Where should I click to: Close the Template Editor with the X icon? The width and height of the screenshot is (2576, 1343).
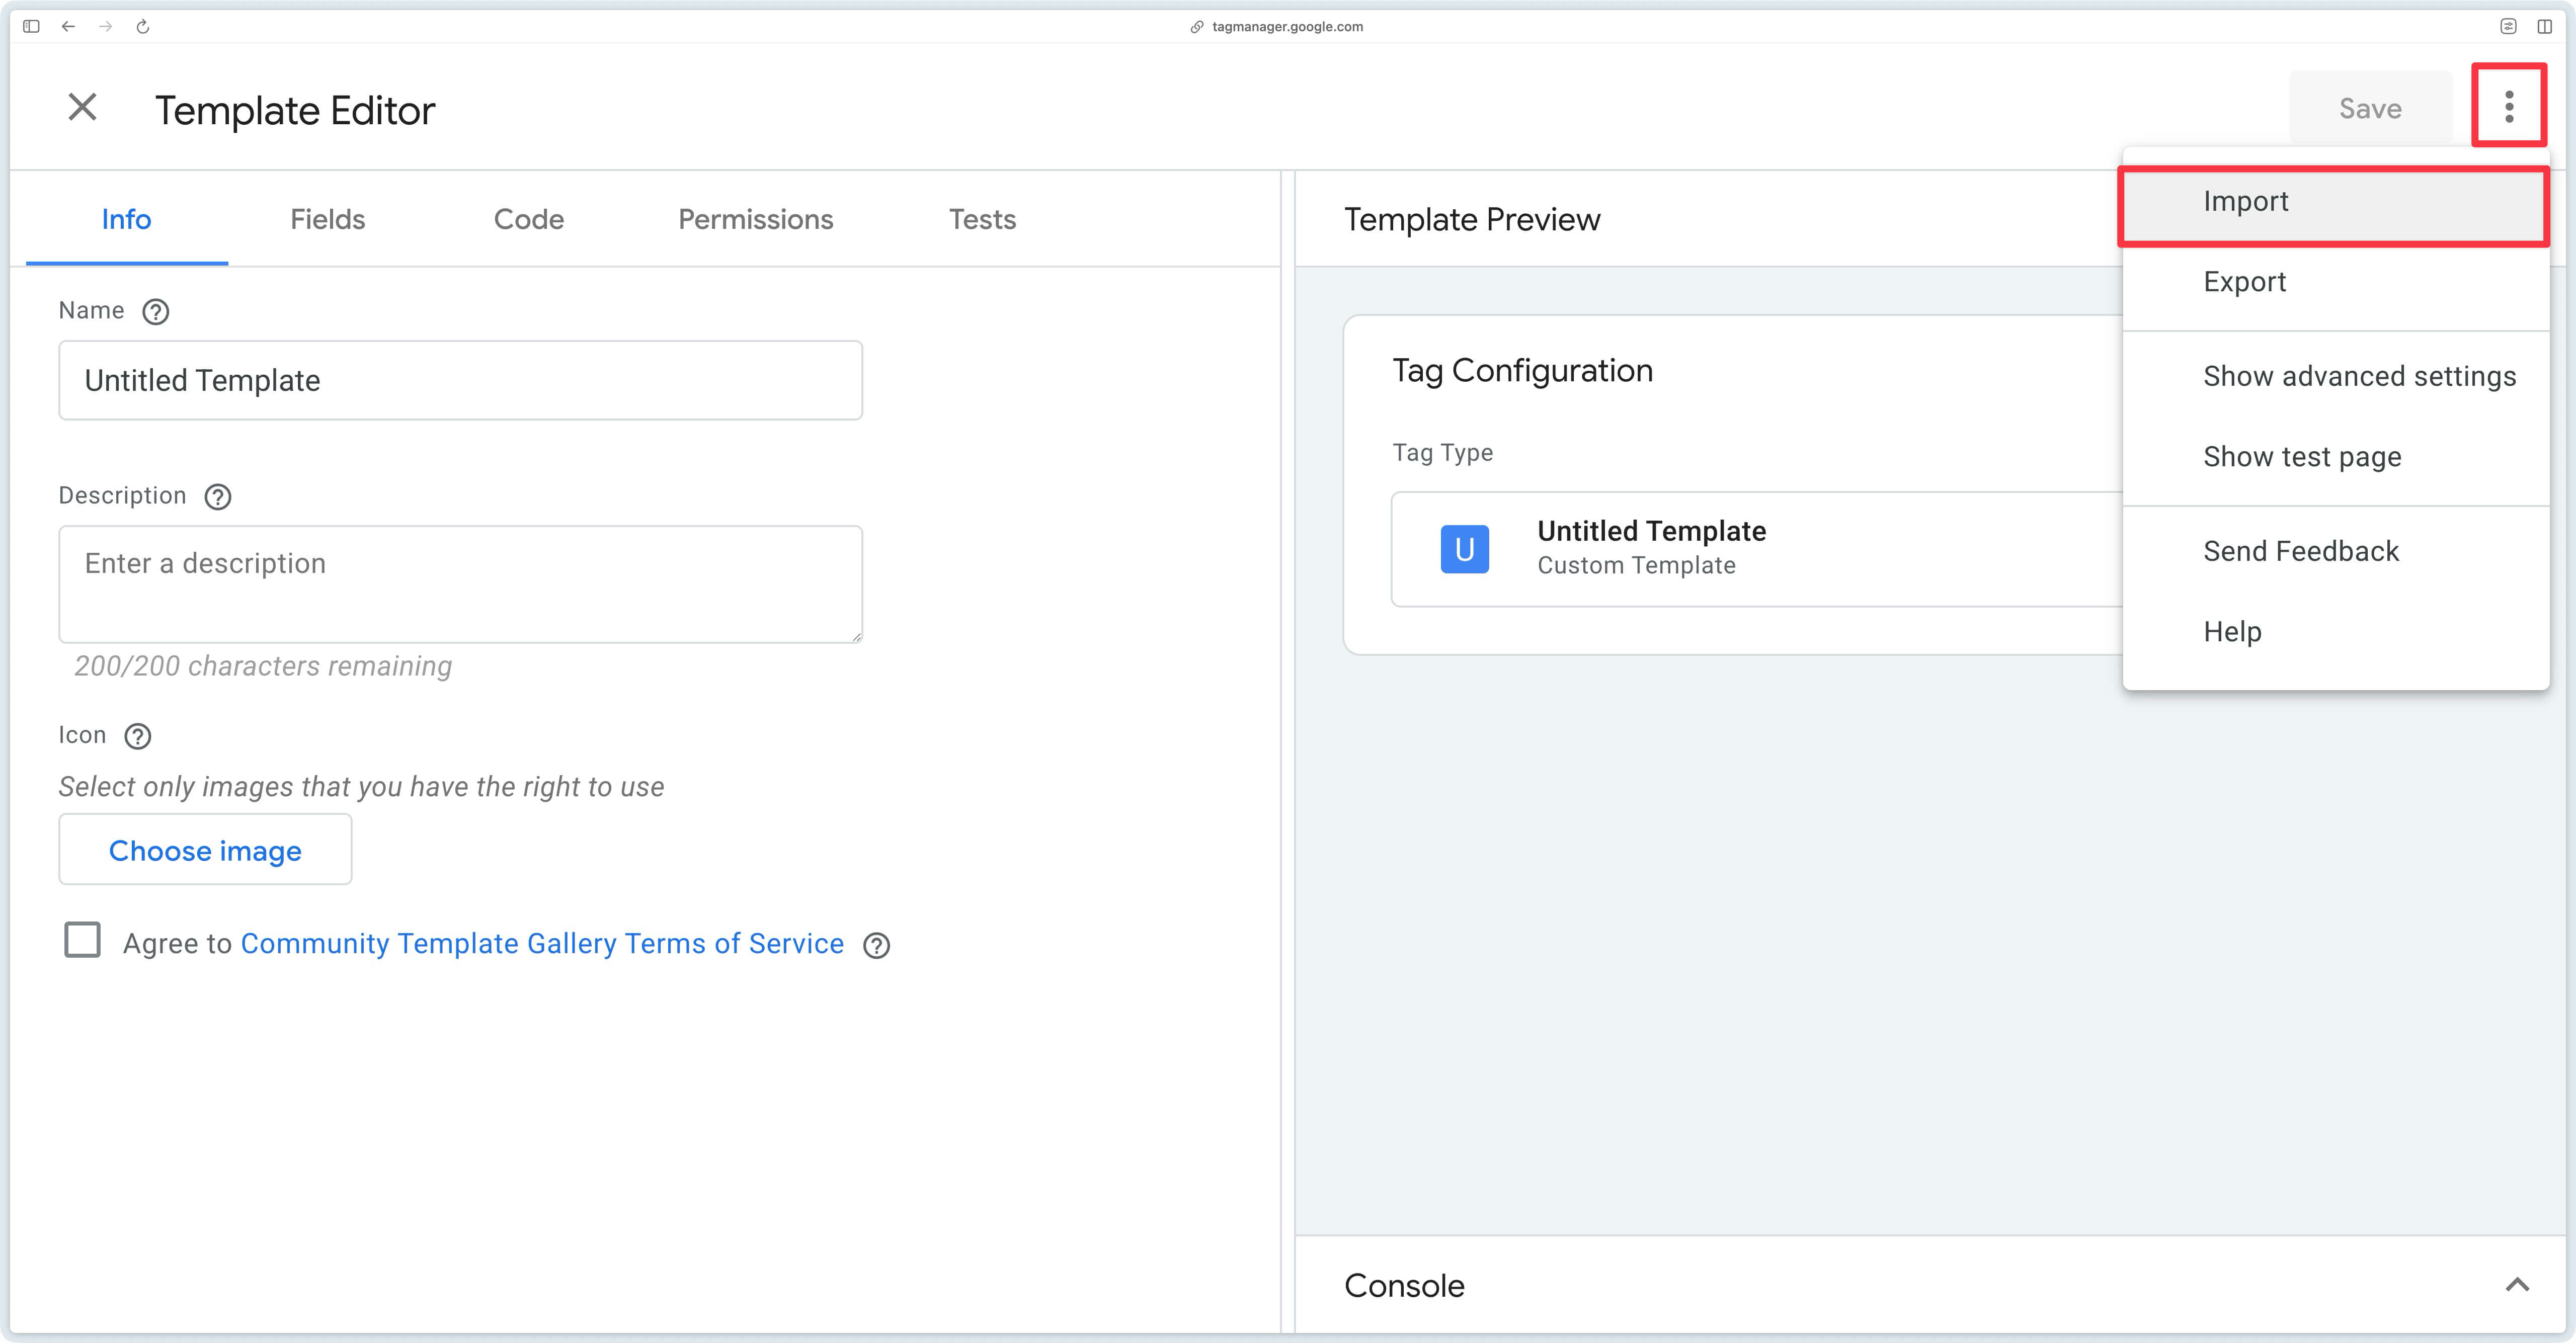click(x=82, y=107)
